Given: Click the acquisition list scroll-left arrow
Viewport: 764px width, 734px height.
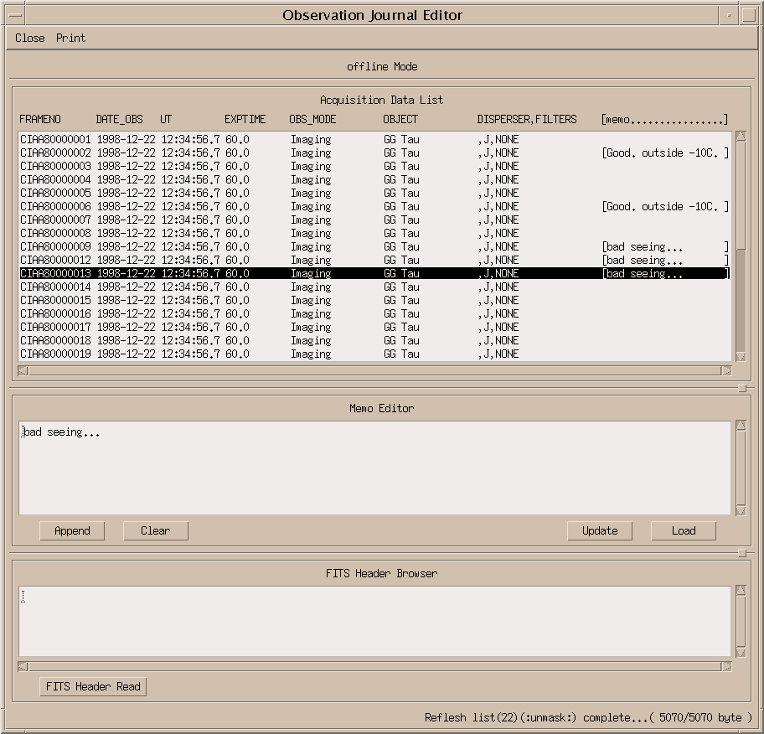Looking at the screenshot, I should (x=23, y=370).
